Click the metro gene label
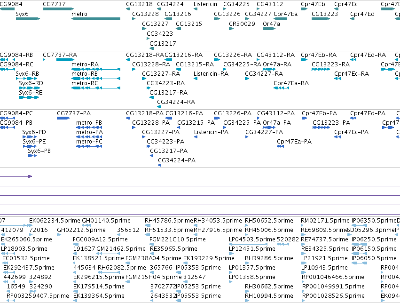The width and height of the screenshot is (400, 303). (79, 14)
